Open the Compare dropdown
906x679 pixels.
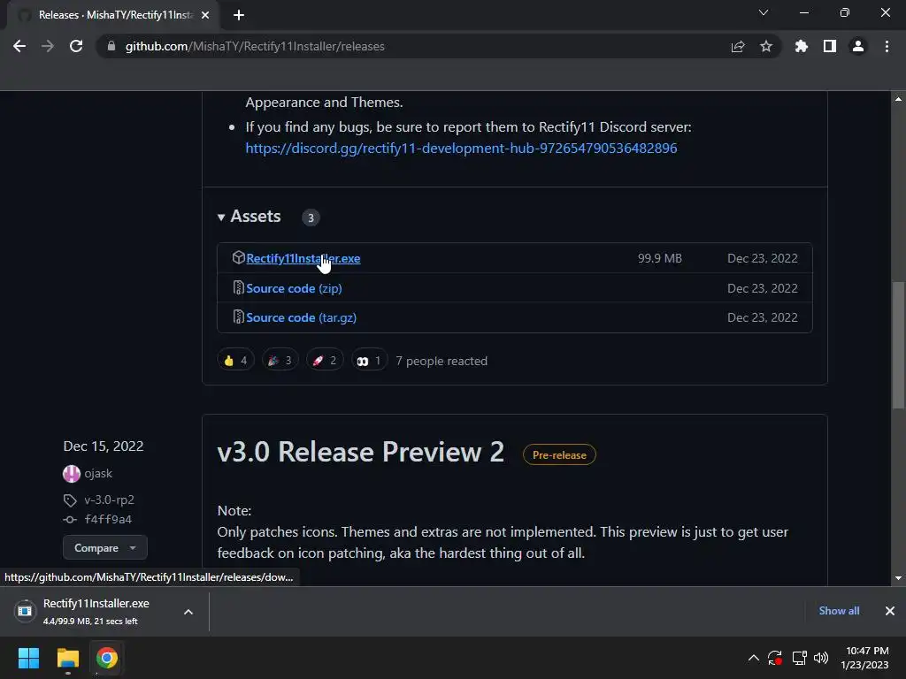point(104,547)
